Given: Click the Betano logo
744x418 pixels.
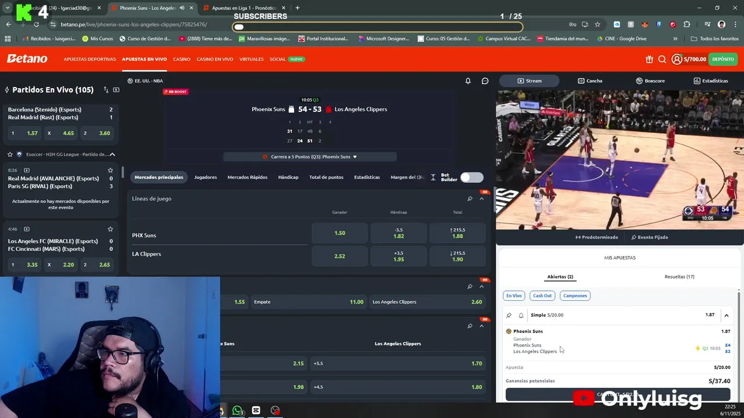Looking at the screenshot, I should point(27,59).
